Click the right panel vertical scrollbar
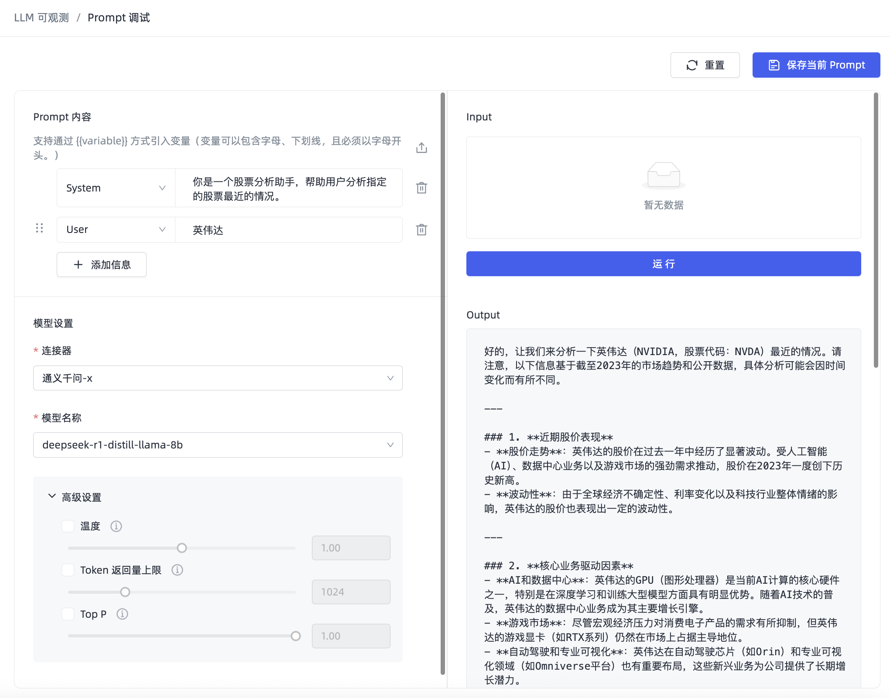This screenshot has height=698, width=890. pyautogui.click(x=876, y=230)
